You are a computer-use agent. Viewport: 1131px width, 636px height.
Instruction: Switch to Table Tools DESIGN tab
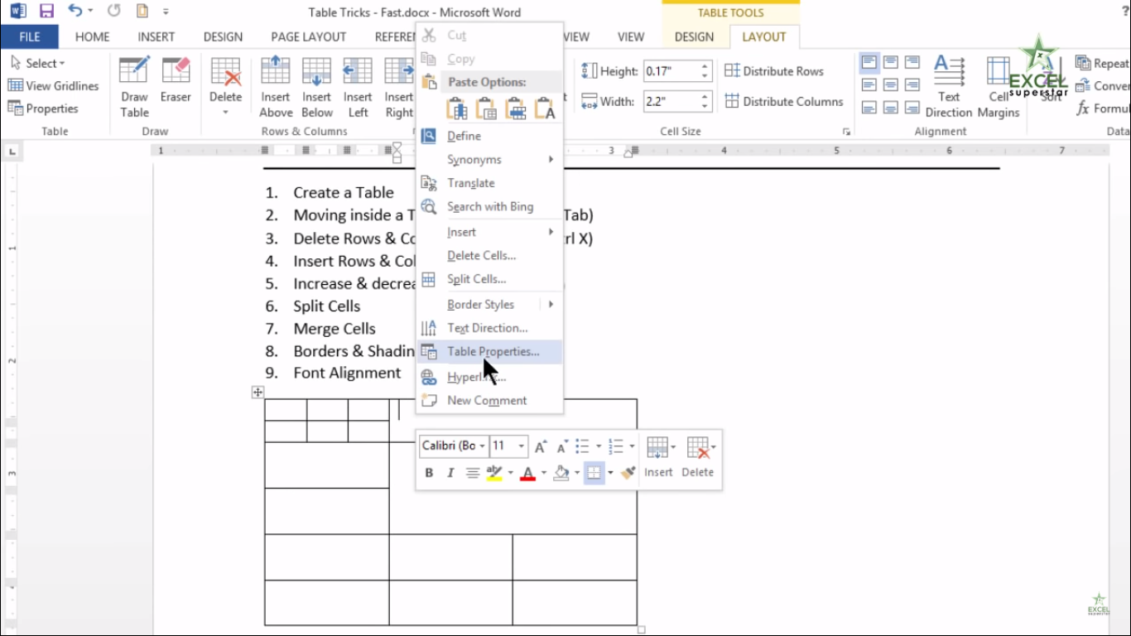click(694, 36)
